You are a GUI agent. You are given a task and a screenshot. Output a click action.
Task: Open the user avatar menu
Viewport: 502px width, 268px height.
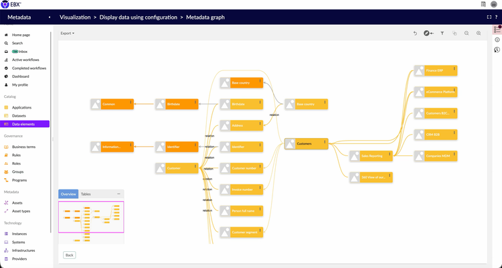pos(493,5)
